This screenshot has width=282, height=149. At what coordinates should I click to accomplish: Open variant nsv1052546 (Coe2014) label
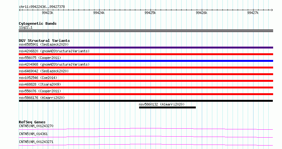38,78
